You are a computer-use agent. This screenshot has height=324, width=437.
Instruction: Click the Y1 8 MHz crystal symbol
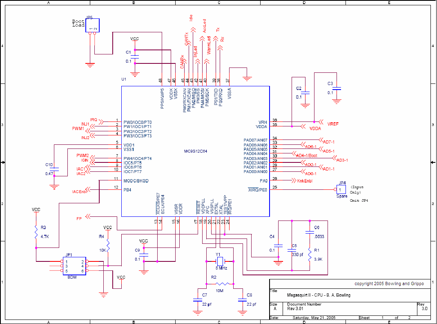click(x=220, y=261)
